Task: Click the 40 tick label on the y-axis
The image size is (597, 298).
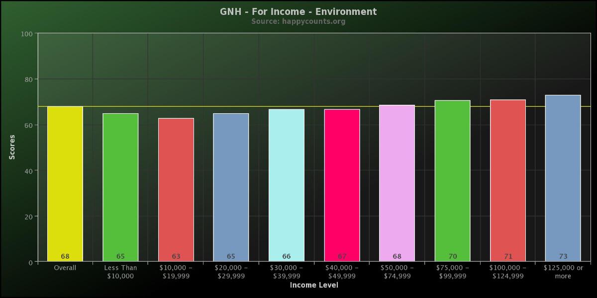Action: click(28, 171)
